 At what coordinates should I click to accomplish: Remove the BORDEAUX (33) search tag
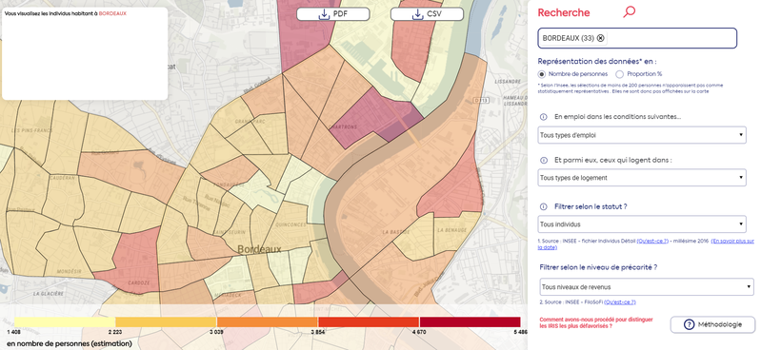tap(600, 38)
